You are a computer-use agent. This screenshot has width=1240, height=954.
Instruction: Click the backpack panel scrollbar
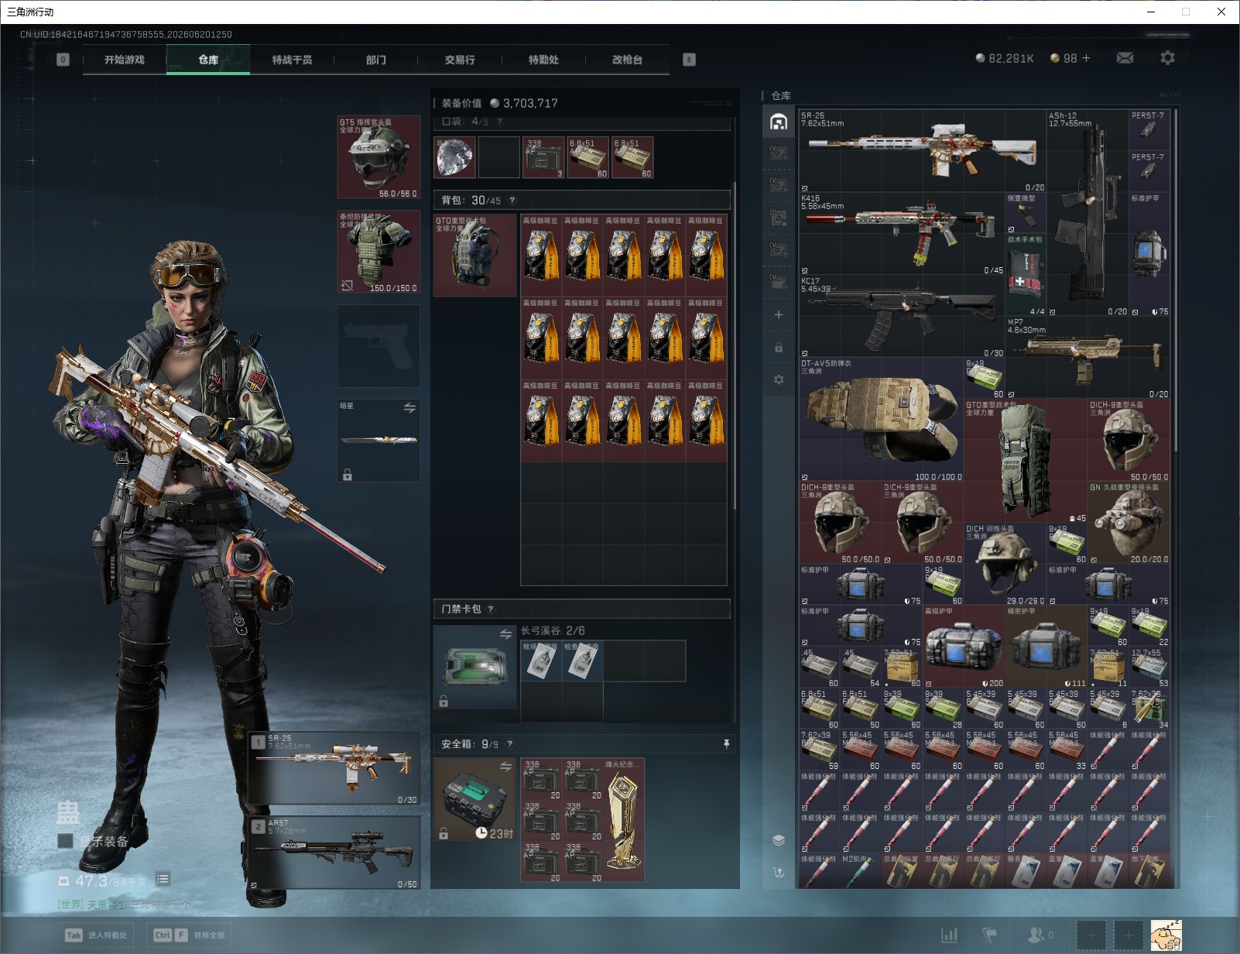pyautogui.click(x=734, y=346)
